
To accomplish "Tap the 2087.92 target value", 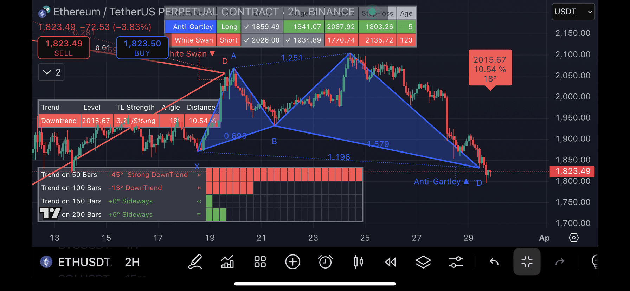I will (341, 27).
